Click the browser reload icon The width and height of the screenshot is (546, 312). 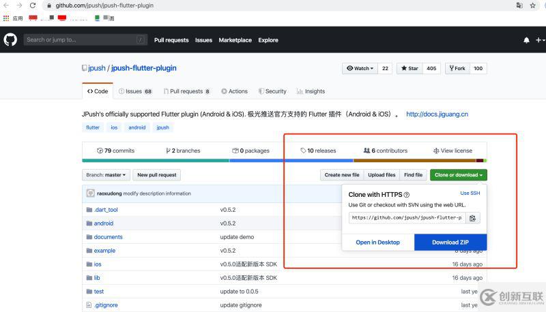point(33,5)
